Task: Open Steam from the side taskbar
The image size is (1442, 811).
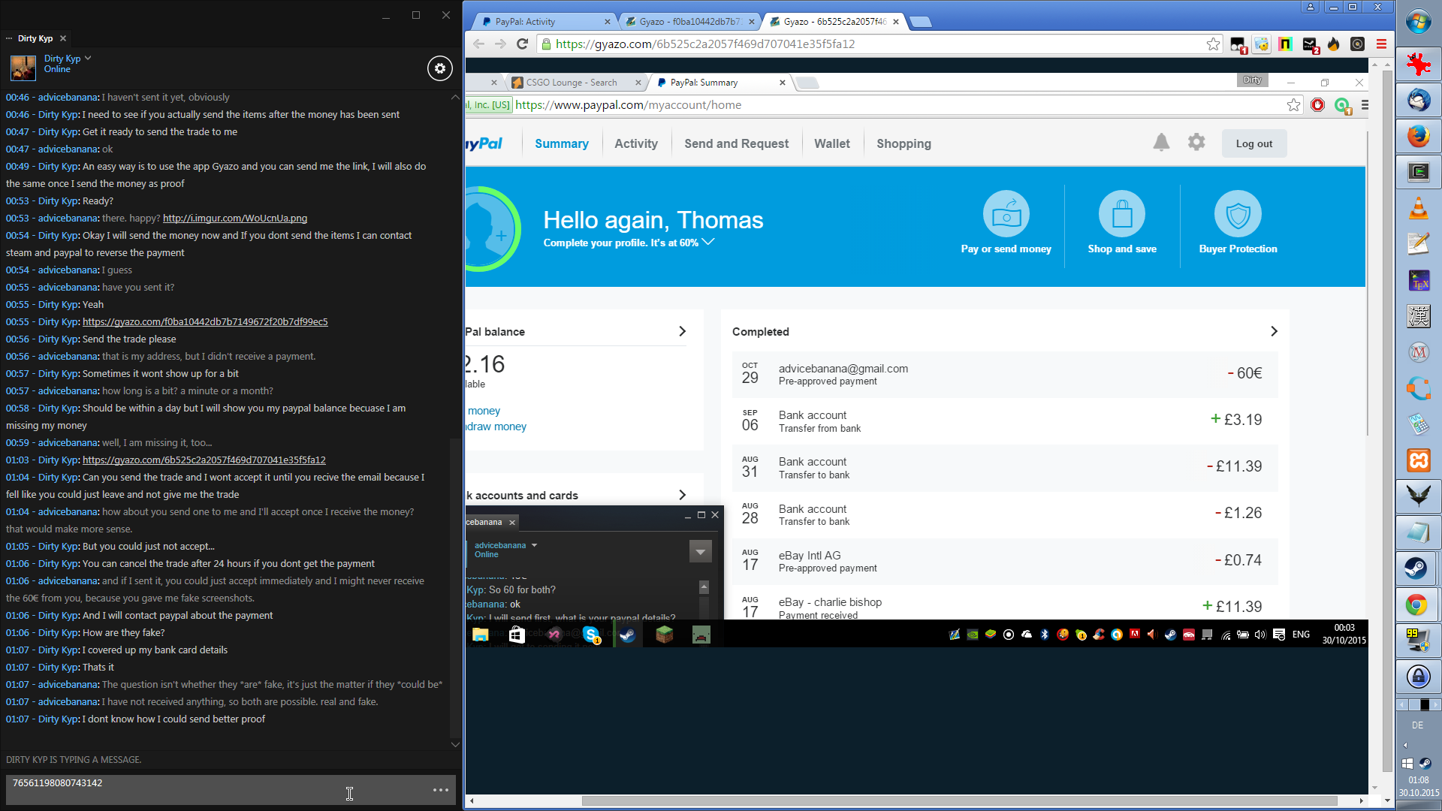Action: click(x=1418, y=568)
